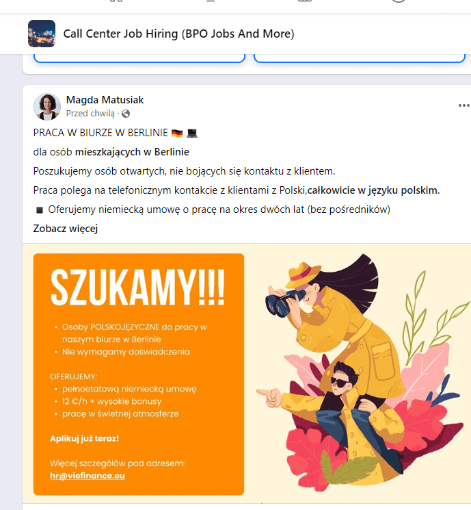Click the laptop emoji in the post
Viewport: 471px width, 510px height.
point(192,133)
